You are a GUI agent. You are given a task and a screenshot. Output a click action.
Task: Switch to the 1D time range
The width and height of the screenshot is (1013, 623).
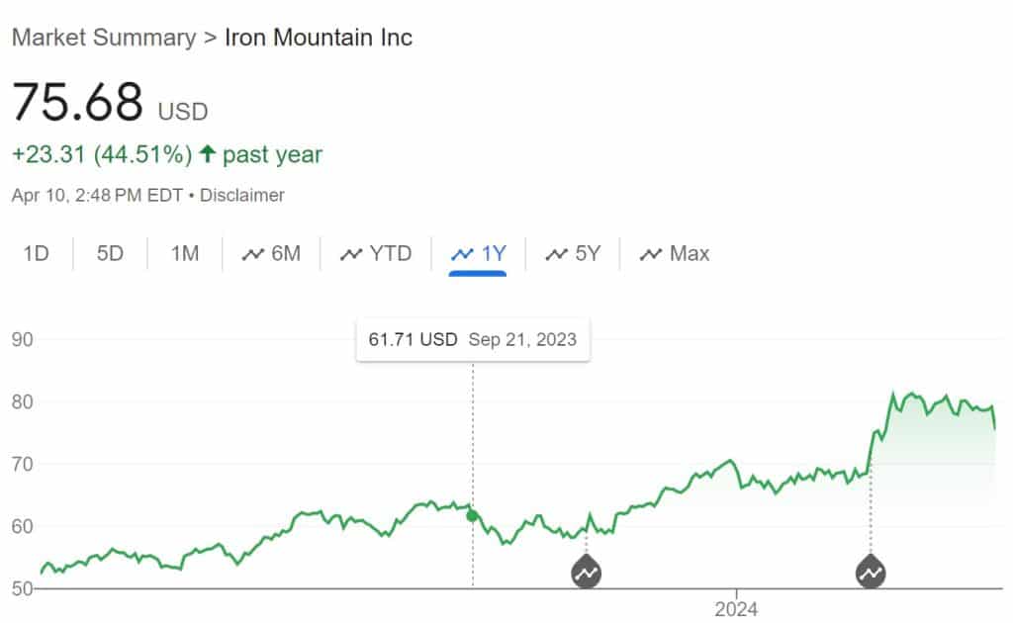tap(36, 254)
